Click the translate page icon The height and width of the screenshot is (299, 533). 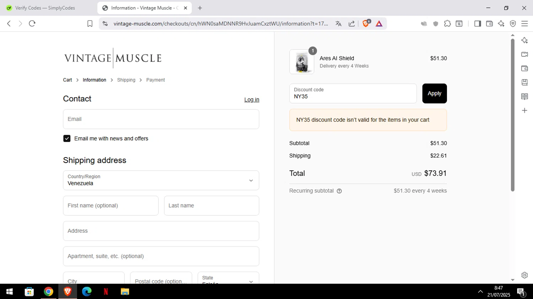[338, 23]
